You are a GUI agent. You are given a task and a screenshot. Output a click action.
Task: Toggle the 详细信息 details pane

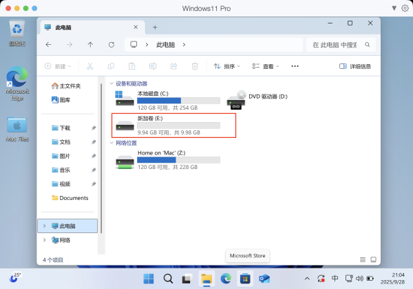click(x=355, y=67)
